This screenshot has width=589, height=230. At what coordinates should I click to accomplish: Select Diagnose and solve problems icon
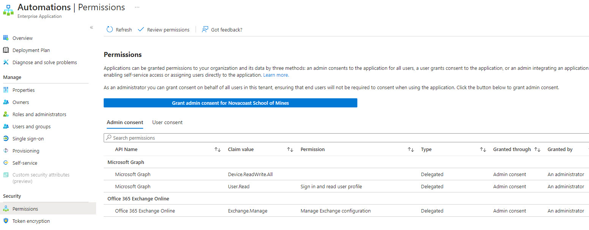point(6,62)
